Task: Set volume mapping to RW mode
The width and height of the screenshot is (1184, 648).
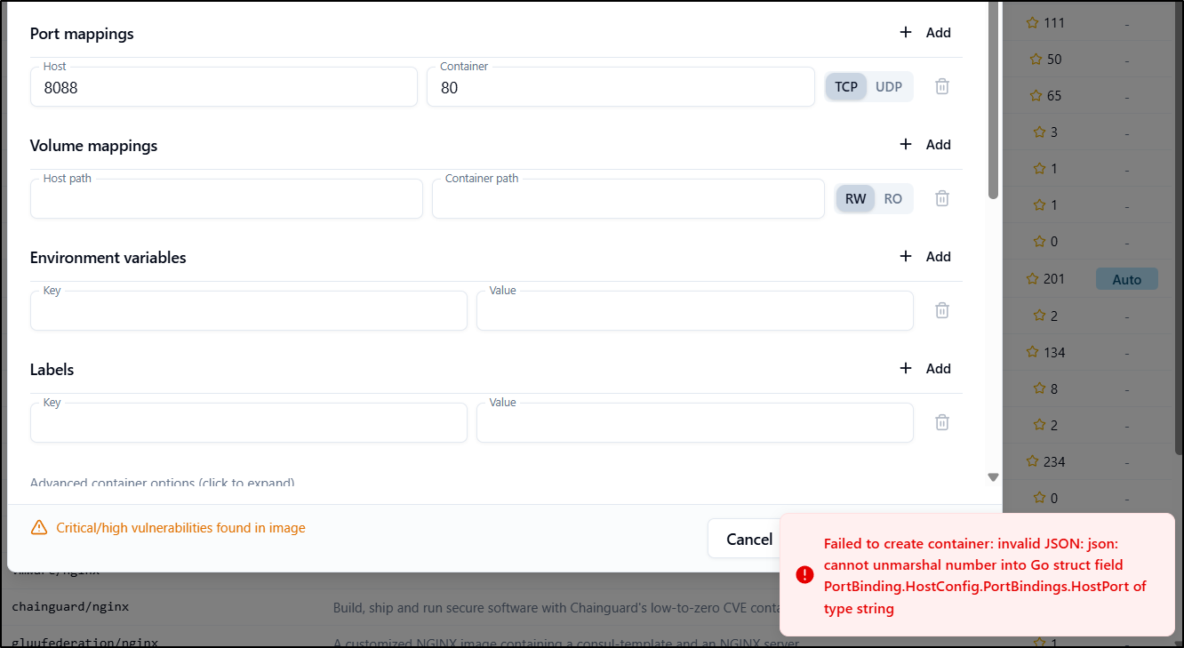Action: [855, 198]
